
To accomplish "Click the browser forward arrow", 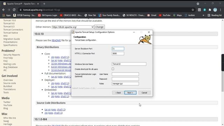I will tap(9, 10).
